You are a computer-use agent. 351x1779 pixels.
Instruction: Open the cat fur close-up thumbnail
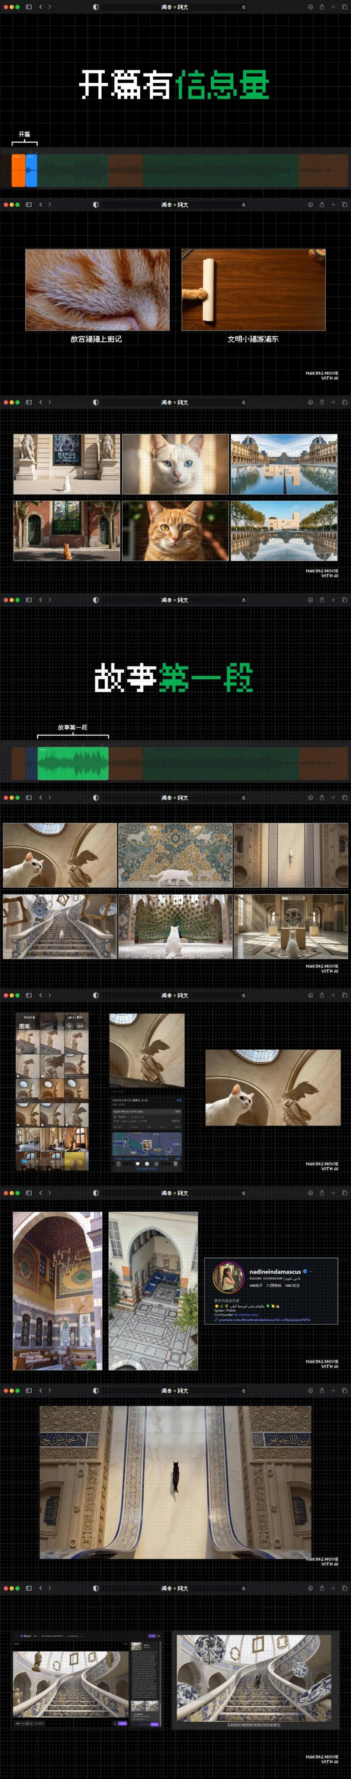[97, 290]
